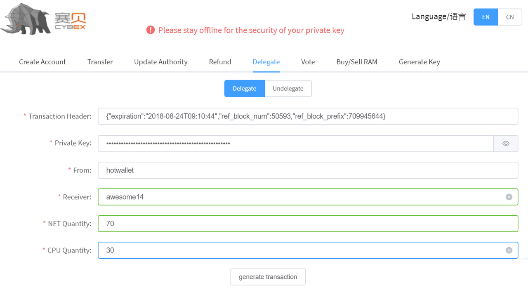Switch language to EN
528x290 pixels.
click(486, 17)
